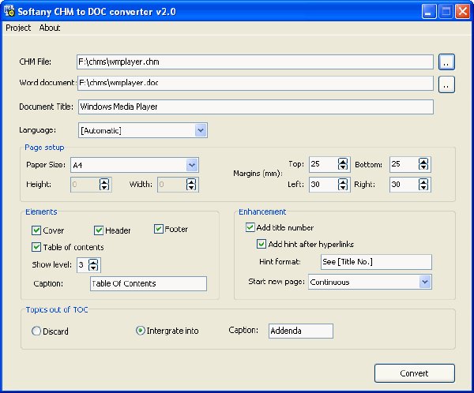This screenshot has height=393, width=474.
Task: Click the Right margin number field
Action: point(404,185)
